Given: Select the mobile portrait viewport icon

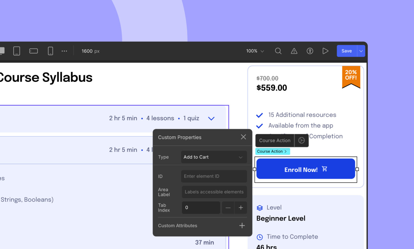Looking at the screenshot, I should click(x=50, y=51).
